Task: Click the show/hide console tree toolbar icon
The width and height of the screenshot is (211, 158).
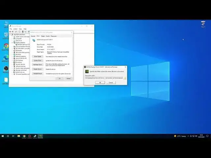Action: 16,32
